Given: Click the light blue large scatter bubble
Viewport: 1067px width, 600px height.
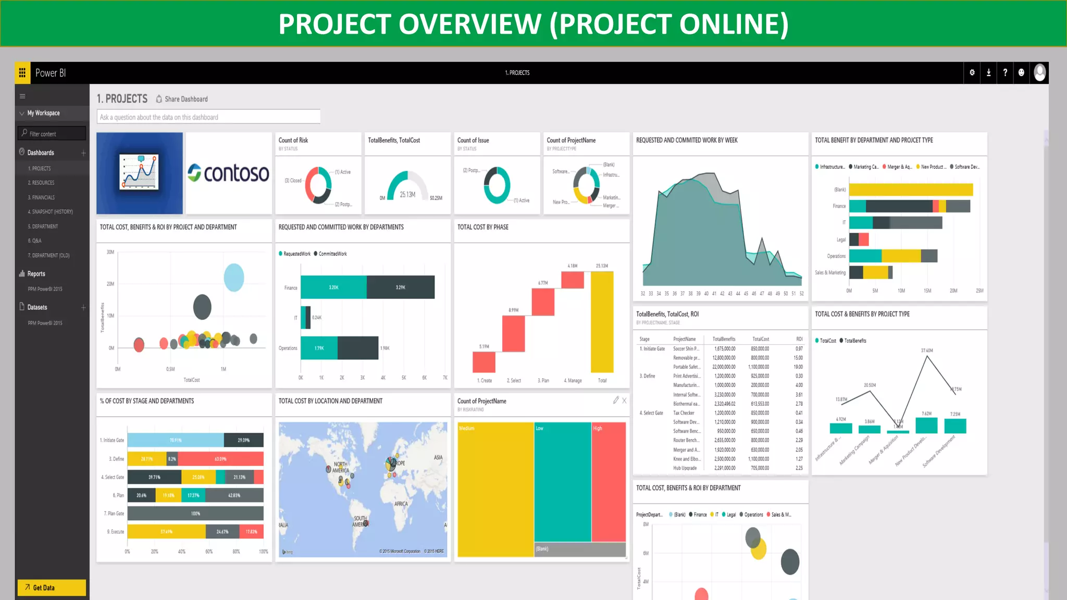Looking at the screenshot, I should [234, 277].
